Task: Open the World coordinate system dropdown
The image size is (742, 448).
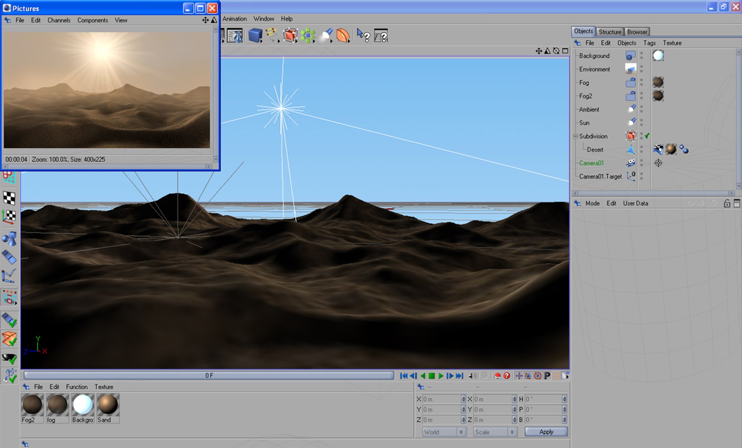Action: tap(444, 432)
